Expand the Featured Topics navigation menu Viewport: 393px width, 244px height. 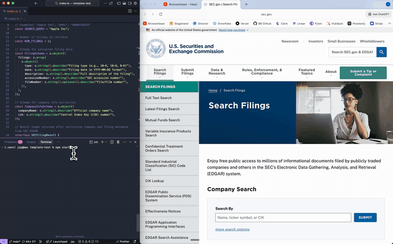307,73
